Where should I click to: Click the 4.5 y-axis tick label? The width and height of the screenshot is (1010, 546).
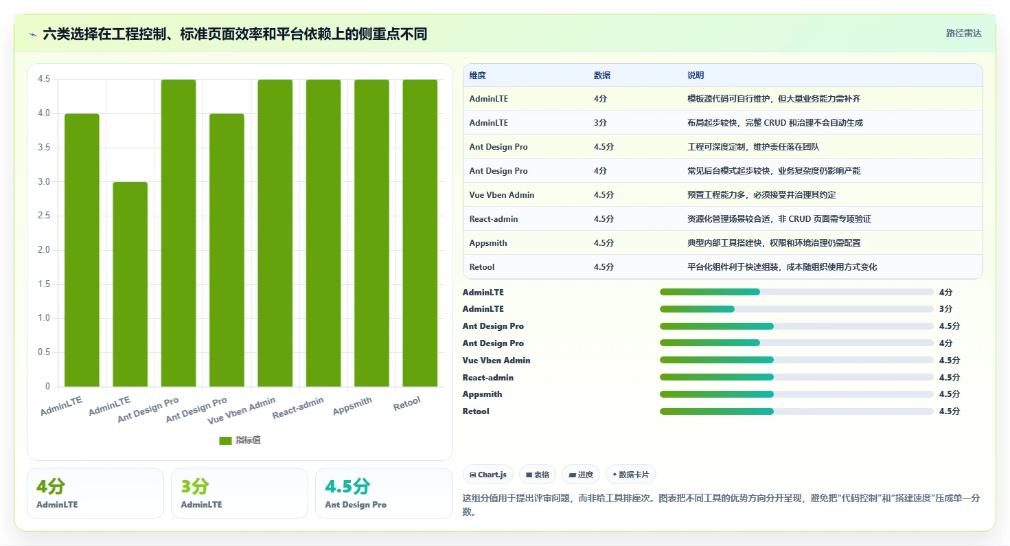[44, 79]
